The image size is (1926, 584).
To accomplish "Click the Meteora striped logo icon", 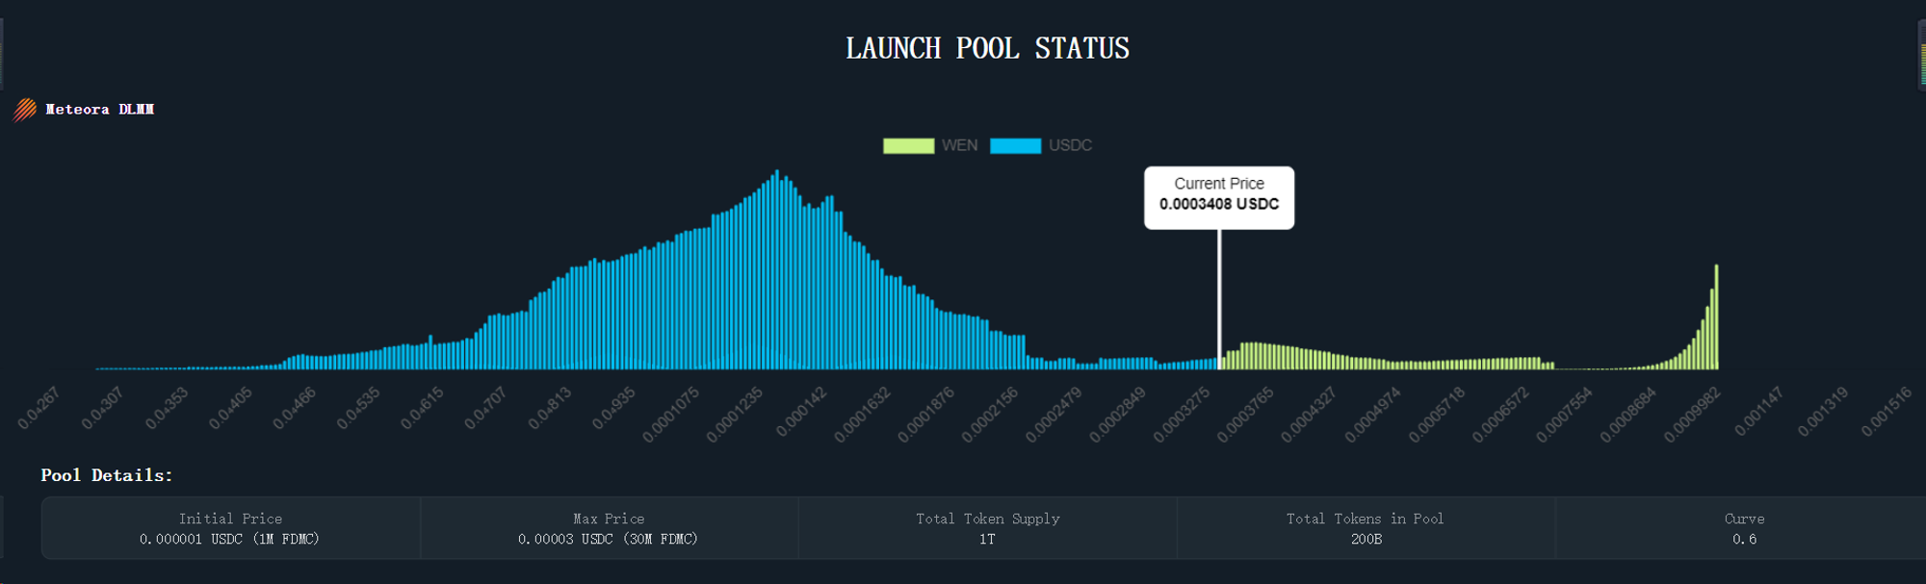I will point(25,110).
